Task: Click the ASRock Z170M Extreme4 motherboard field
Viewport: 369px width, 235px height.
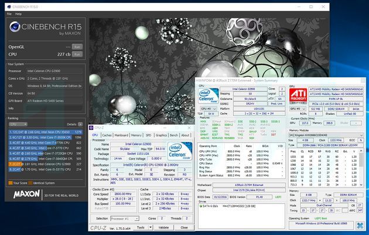Action: click(x=249, y=185)
